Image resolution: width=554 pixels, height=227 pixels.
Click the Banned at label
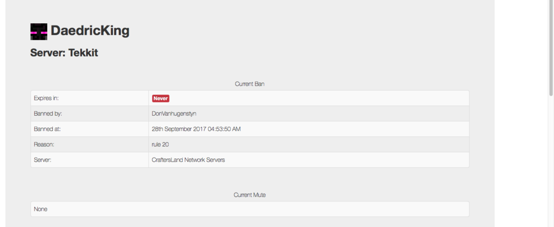[x=47, y=129]
